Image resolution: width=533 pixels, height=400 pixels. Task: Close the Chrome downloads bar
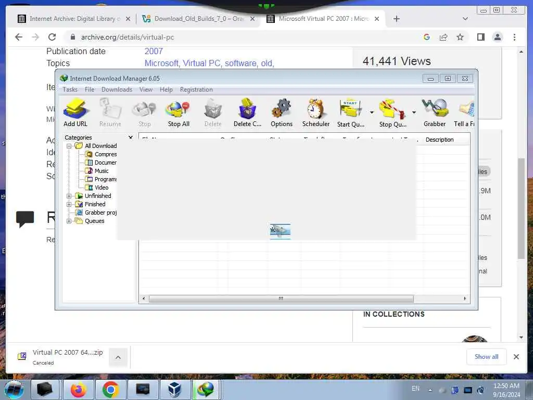516,357
